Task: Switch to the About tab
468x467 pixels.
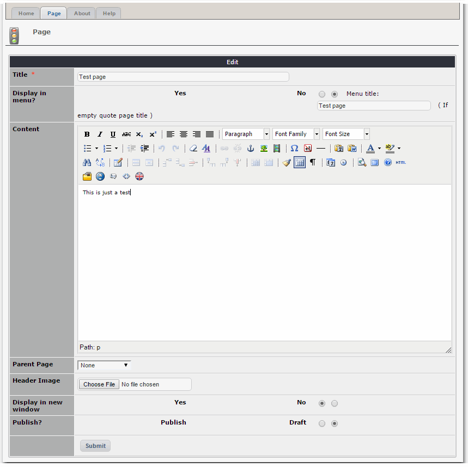Action: coord(82,14)
